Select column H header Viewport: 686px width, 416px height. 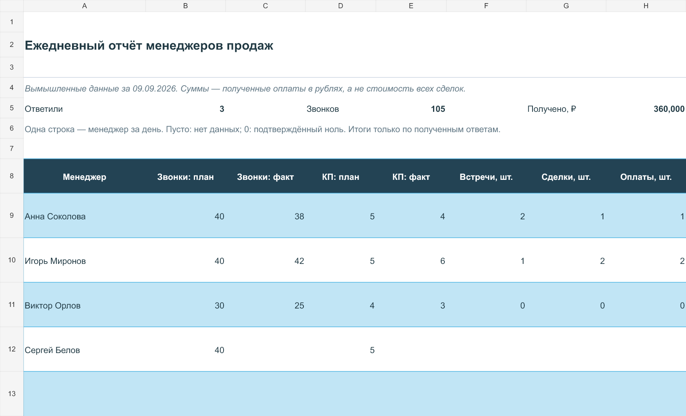[x=646, y=6]
